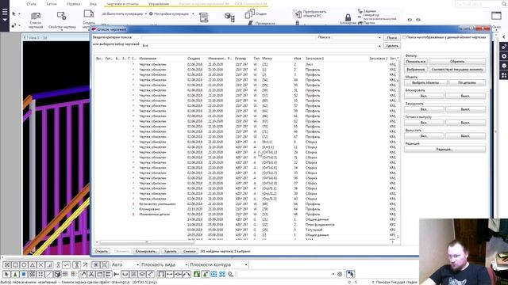Screen dimensions: 508x285
Task: Toggle the left eye visibility icon in ribbon
Action: [410, 20]
